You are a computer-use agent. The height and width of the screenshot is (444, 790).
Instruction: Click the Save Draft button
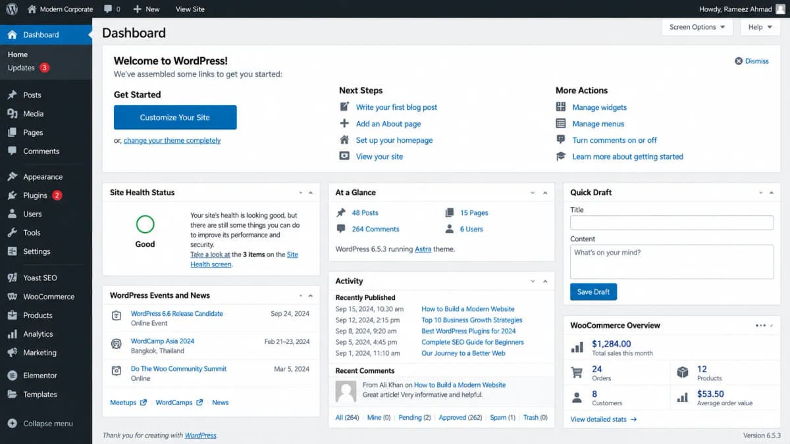[593, 291]
